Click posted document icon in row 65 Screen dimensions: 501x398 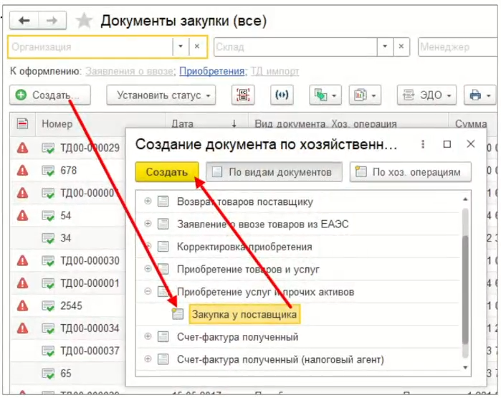pyautogui.click(x=48, y=374)
